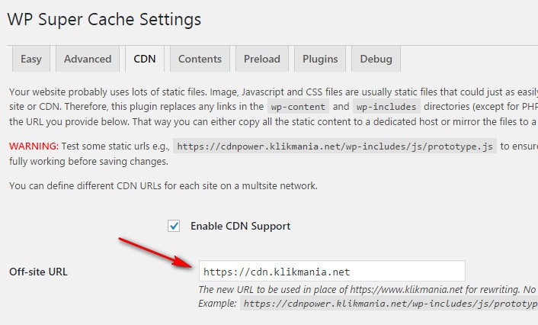Click the prototype.js test URL in the warning
Image resolution: width=538 pixels, height=325 pixels.
(335, 146)
